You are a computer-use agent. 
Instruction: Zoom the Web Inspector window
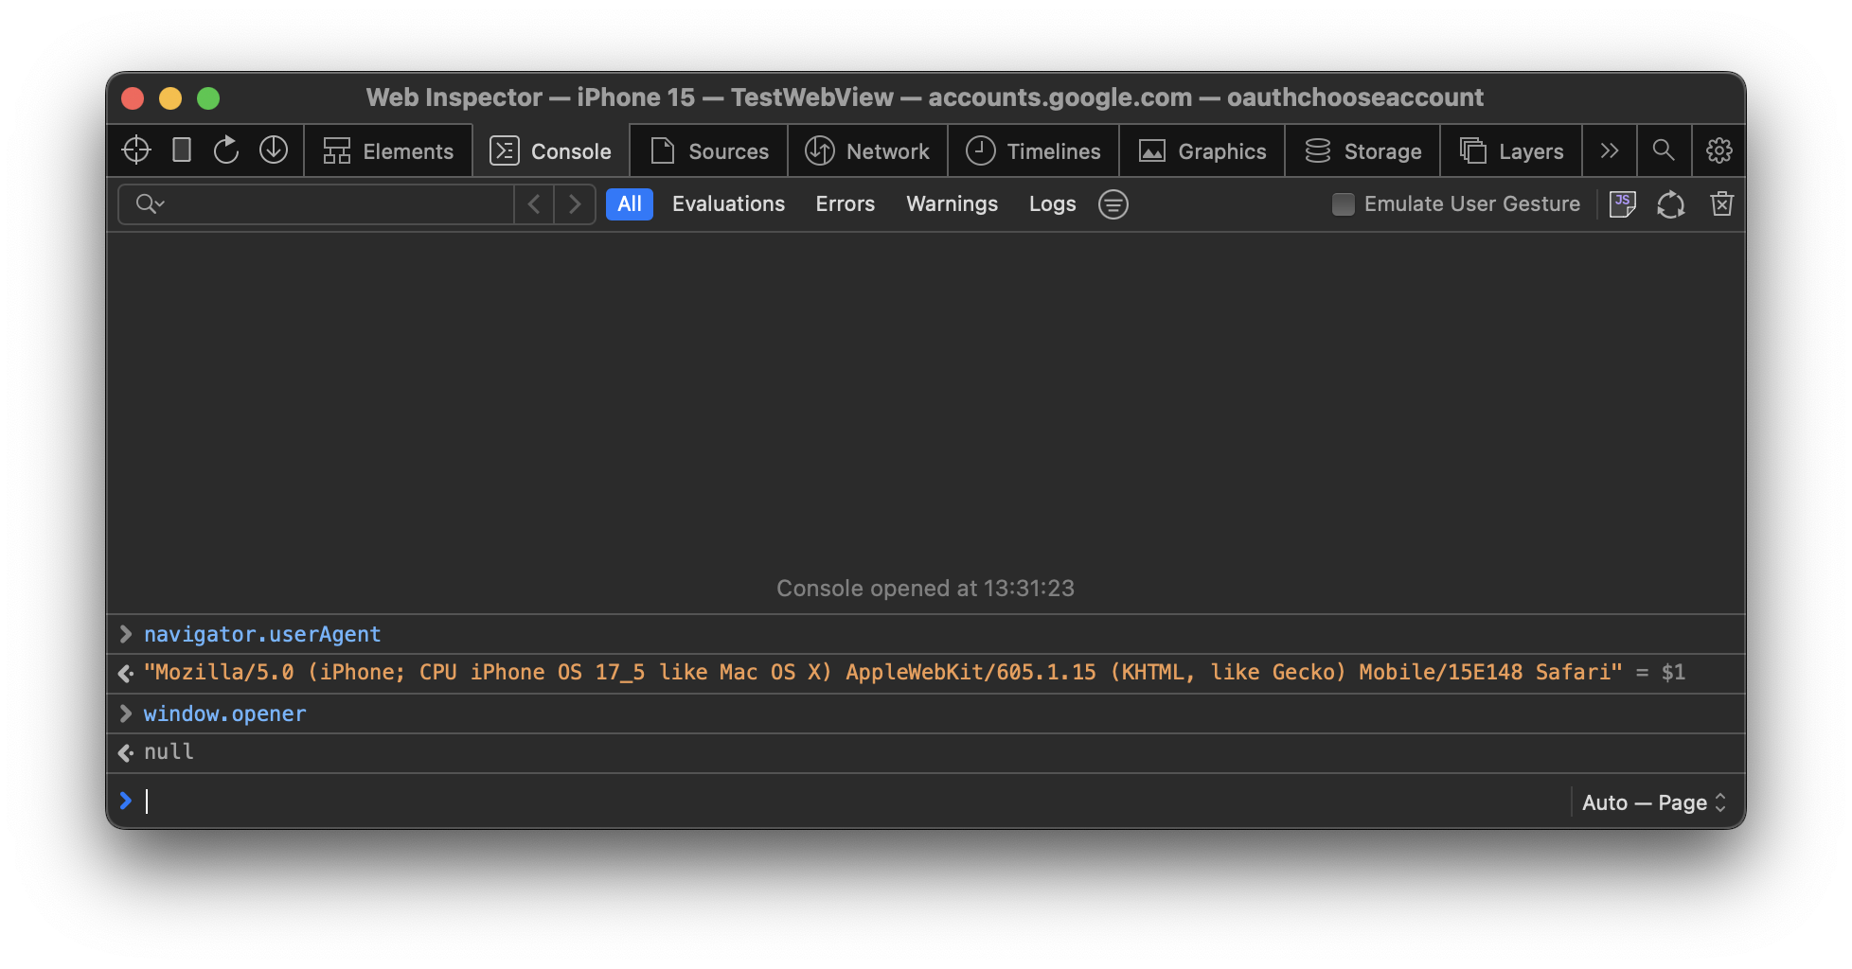click(x=208, y=97)
